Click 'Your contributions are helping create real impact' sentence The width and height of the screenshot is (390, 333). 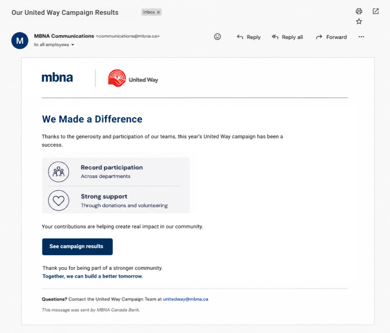click(x=122, y=227)
